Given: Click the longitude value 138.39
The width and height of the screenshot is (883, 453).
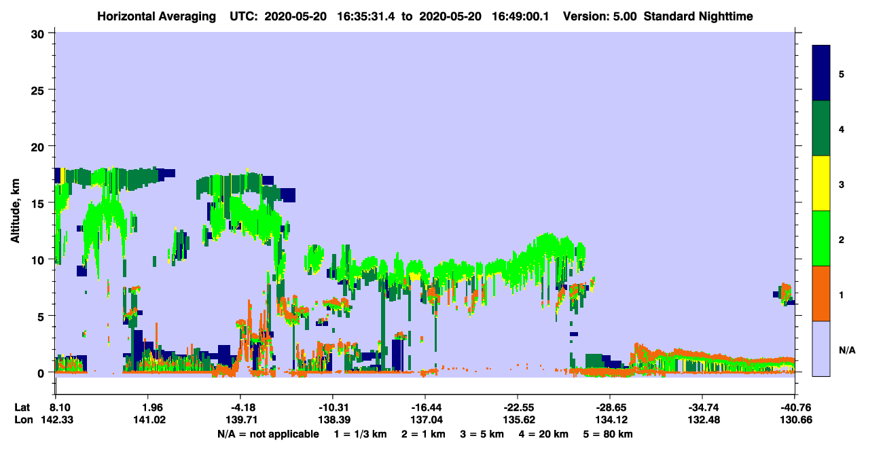Looking at the screenshot, I should (333, 420).
